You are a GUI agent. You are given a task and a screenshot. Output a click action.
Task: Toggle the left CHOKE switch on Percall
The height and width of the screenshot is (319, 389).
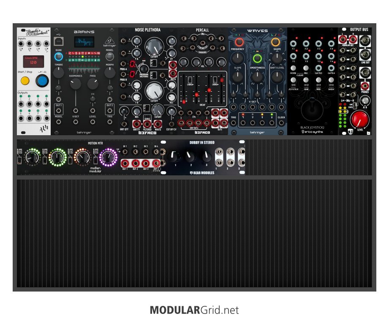(x=190, y=79)
